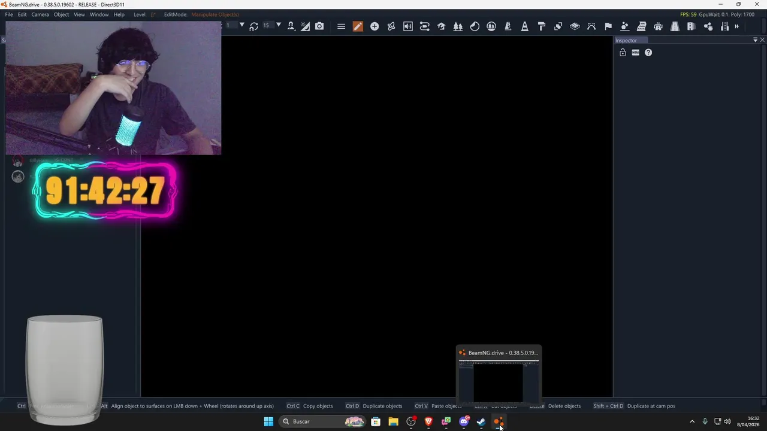Open Discord from the taskbar

tap(464, 421)
